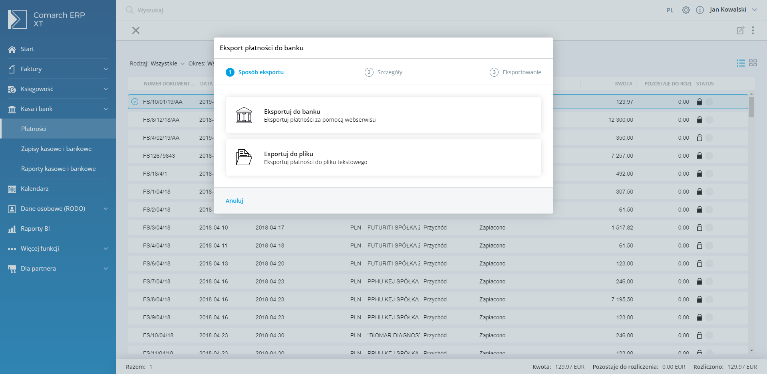Expand the Faktury sidebar section
Screen dimensions: 767x374
(58, 69)
